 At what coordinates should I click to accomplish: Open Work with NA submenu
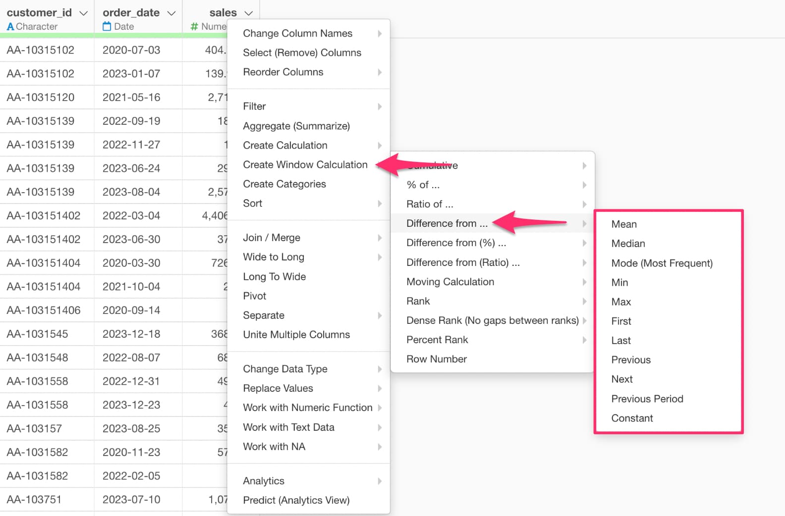(x=308, y=447)
